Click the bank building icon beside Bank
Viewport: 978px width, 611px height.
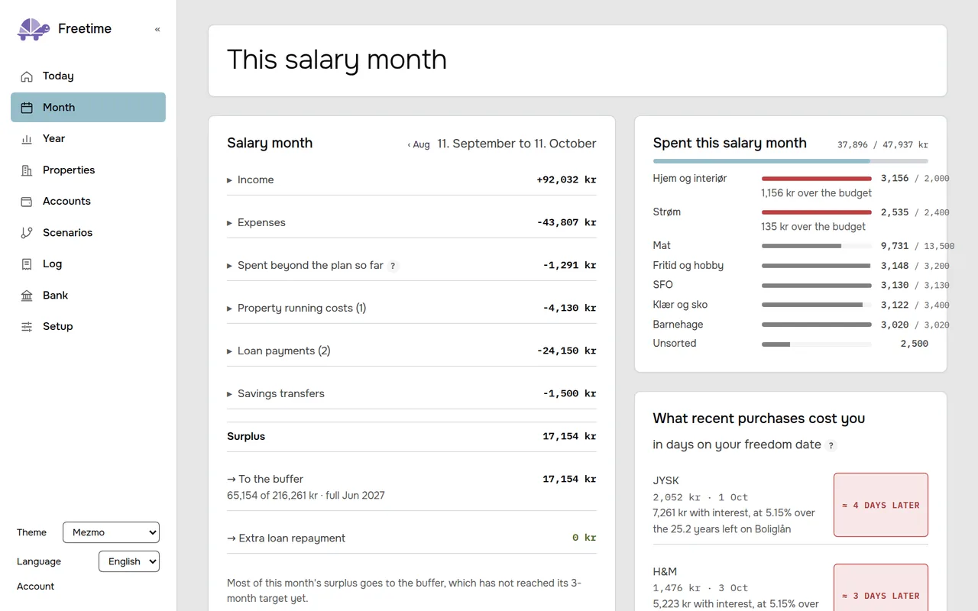27,296
